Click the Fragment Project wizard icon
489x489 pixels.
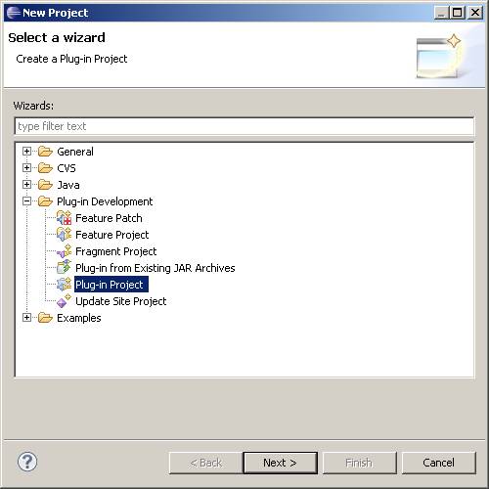[x=64, y=251]
